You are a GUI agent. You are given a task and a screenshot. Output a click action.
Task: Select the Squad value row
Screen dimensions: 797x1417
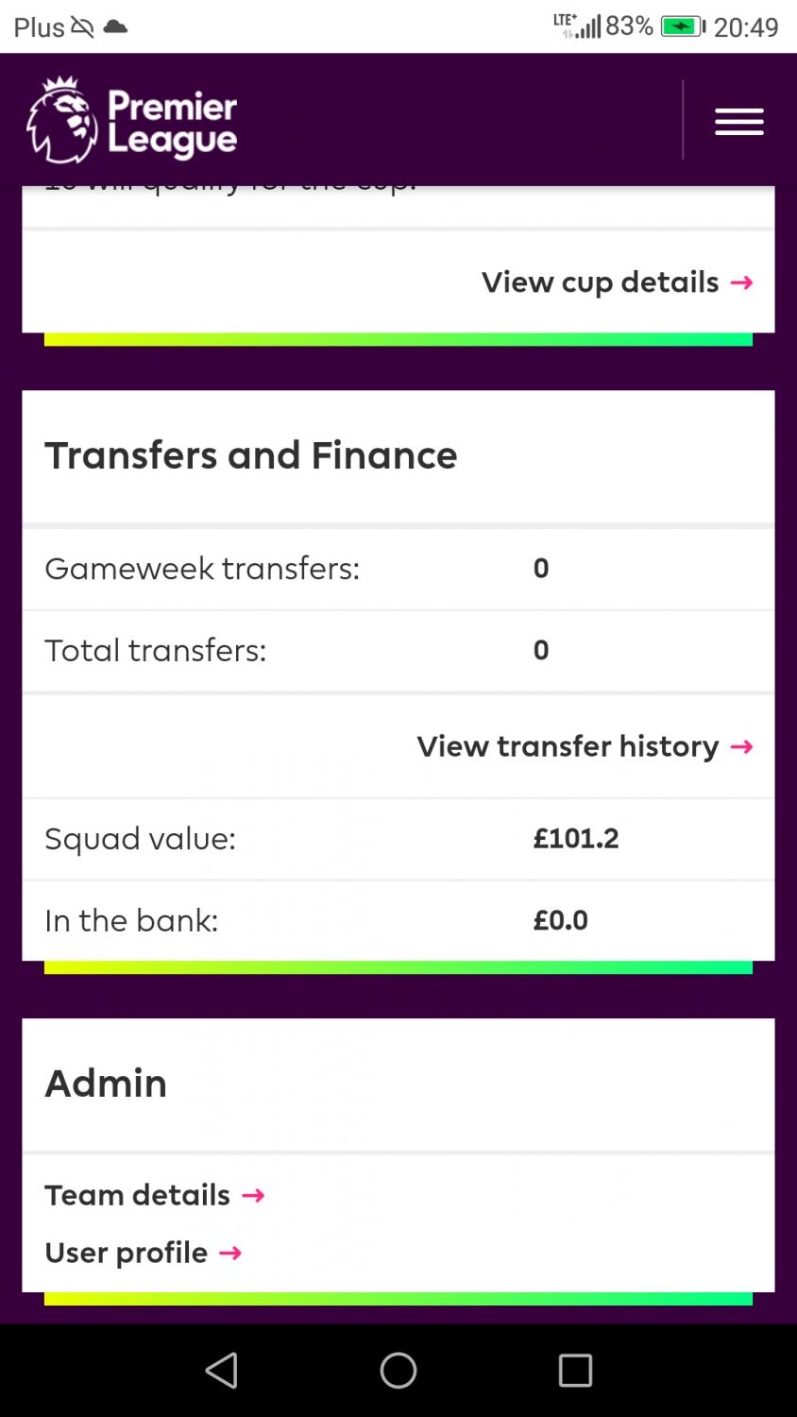coord(398,839)
